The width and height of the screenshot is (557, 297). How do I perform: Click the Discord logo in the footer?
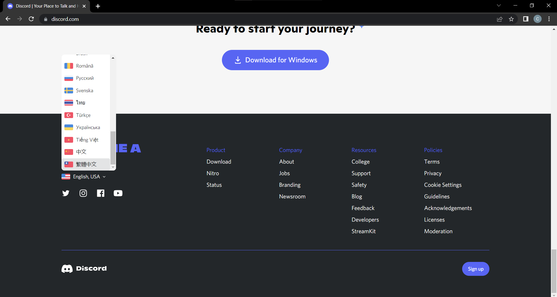84,269
